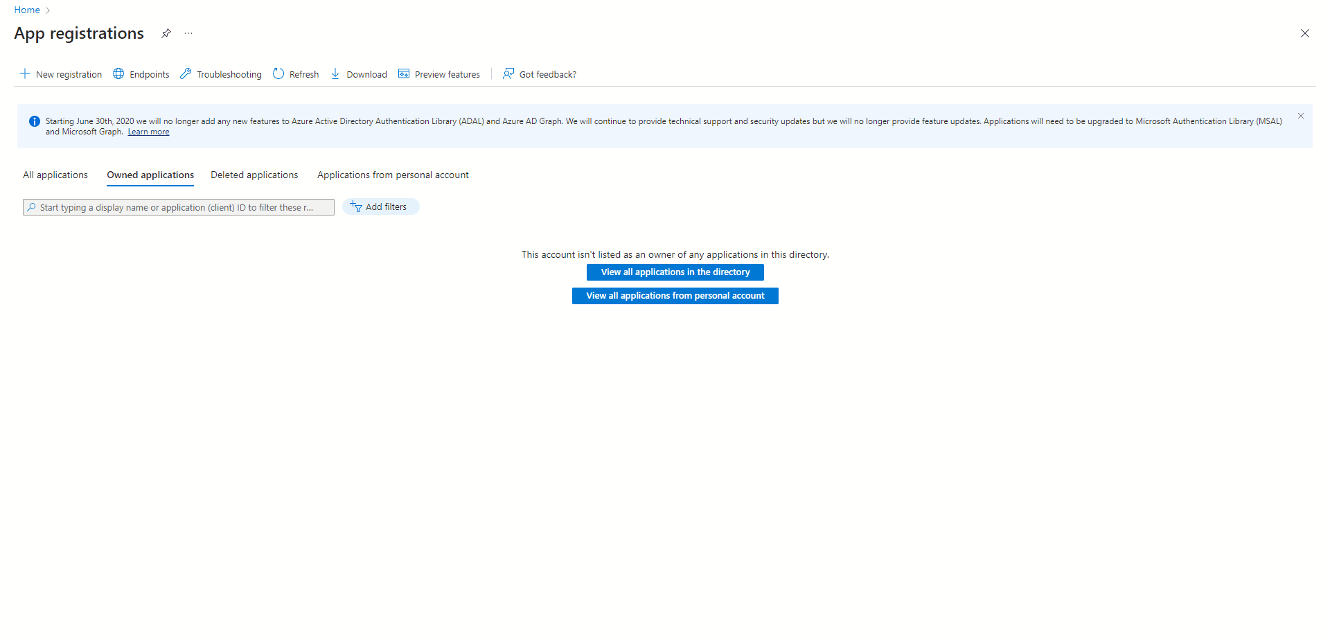Dismiss the ADAL deprecation banner
Image resolution: width=1330 pixels, height=641 pixels.
pyautogui.click(x=1300, y=116)
